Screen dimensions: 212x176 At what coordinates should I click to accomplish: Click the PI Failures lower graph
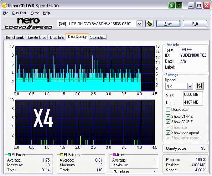pos(85,122)
